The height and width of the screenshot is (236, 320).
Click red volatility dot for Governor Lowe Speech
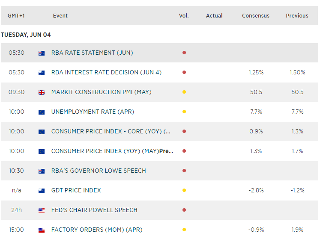click(184, 171)
